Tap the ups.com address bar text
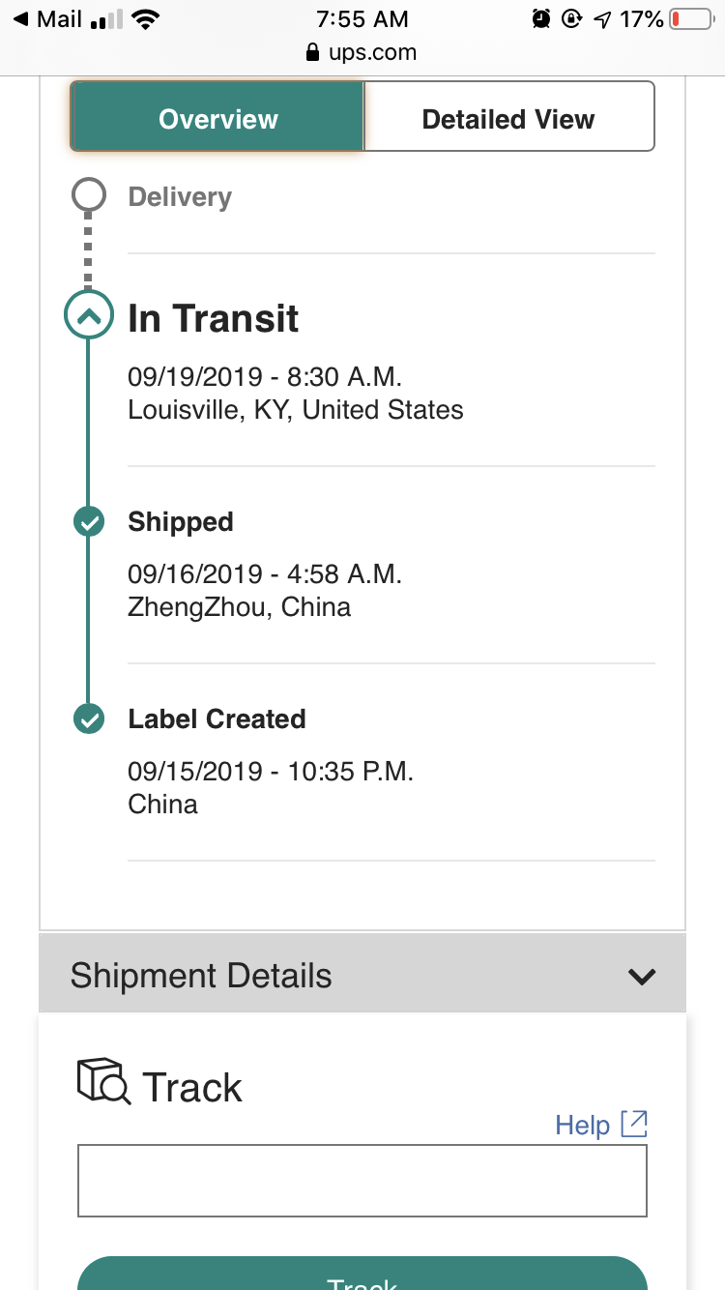 pyautogui.click(x=373, y=52)
